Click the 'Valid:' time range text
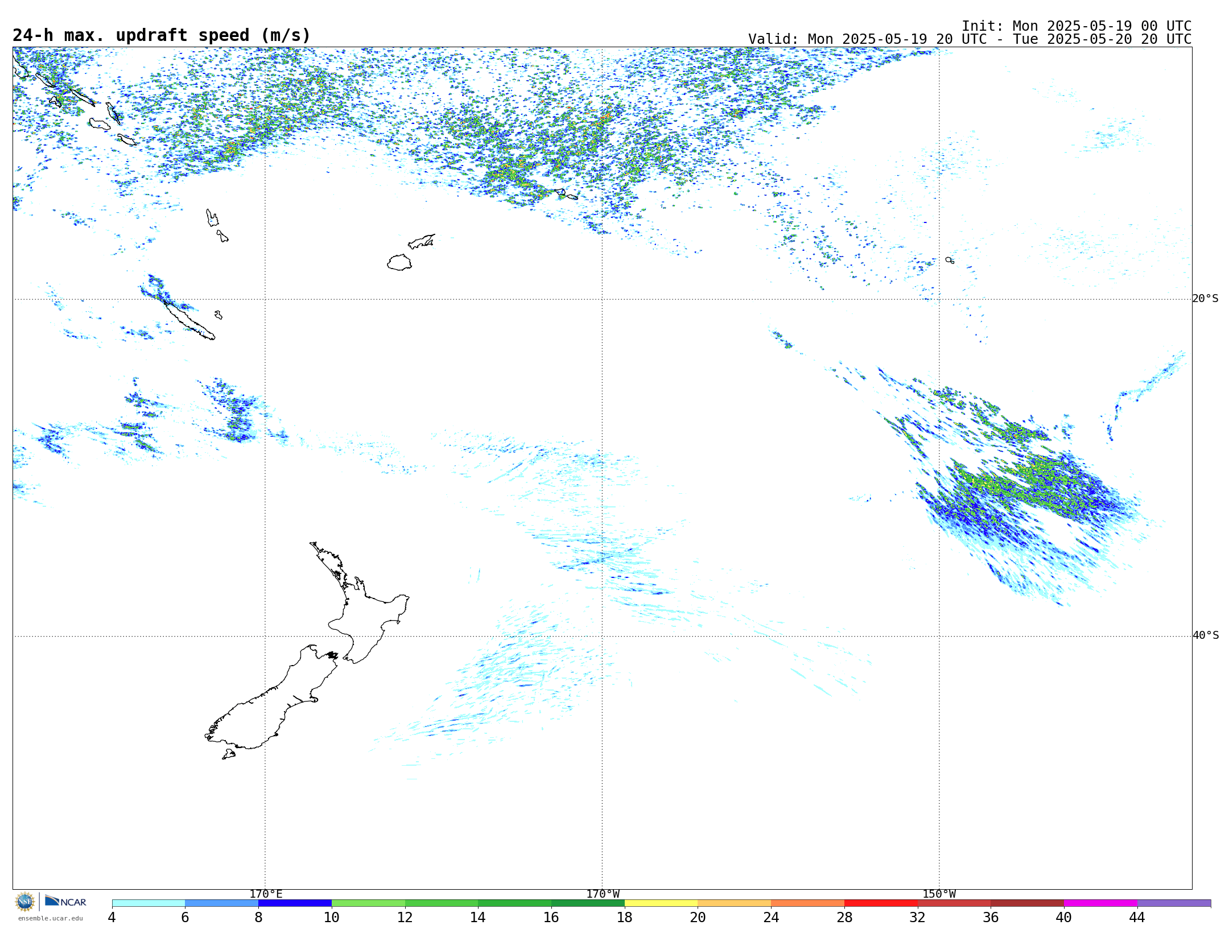This screenshot has height=925, width=1229. click(970, 39)
